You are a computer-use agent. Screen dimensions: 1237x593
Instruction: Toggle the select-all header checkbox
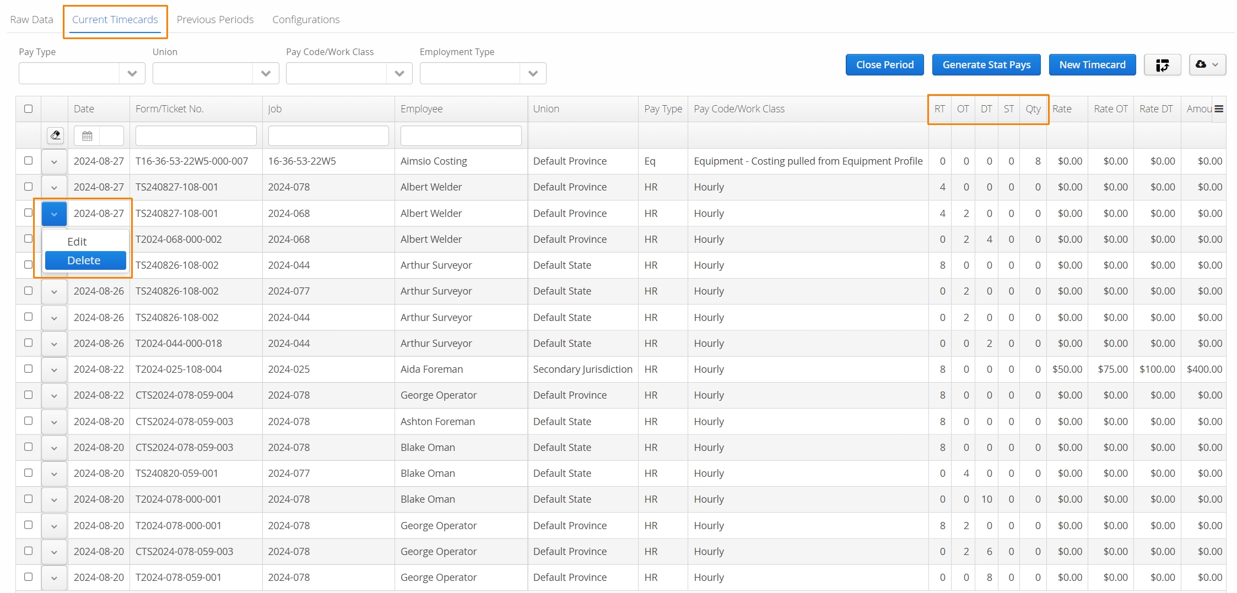click(28, 108)
